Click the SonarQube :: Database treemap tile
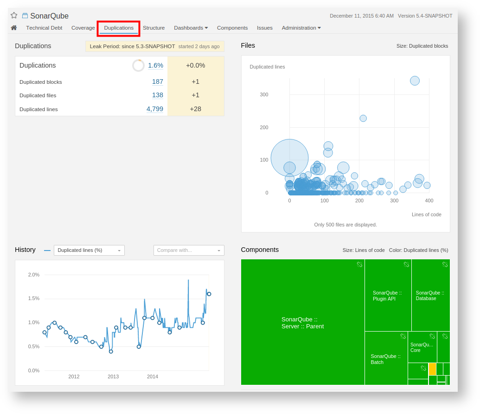The height and width of the screenshot is (414, 480). tap(431, 295)
